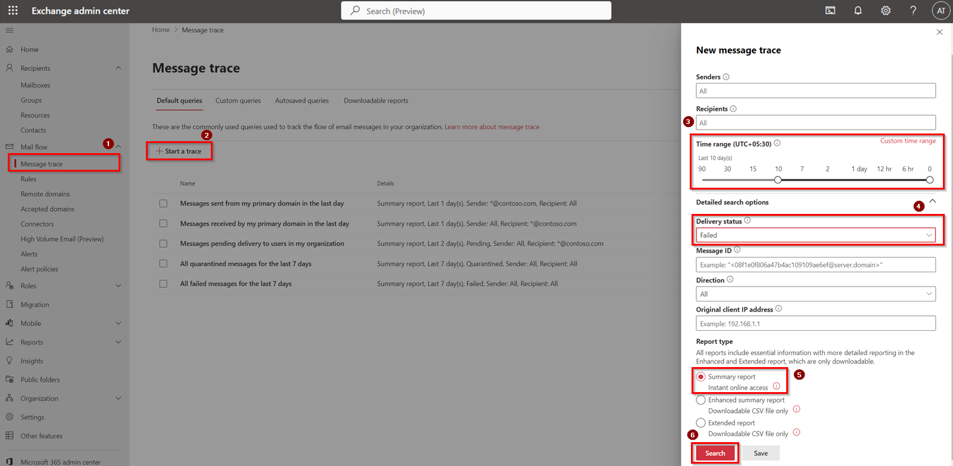The height and width of the screenshot is (466, 953).
Task: Open the notifications bell icon
Action: [x=858, y=11]
